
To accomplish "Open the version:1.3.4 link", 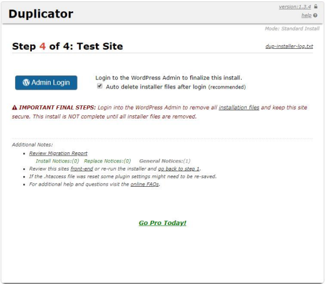I will point(295,7).
